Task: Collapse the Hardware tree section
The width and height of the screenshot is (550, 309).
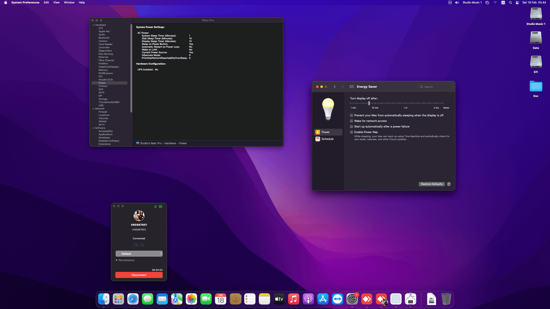Action: pyautogui.click(x=93, y=25)
